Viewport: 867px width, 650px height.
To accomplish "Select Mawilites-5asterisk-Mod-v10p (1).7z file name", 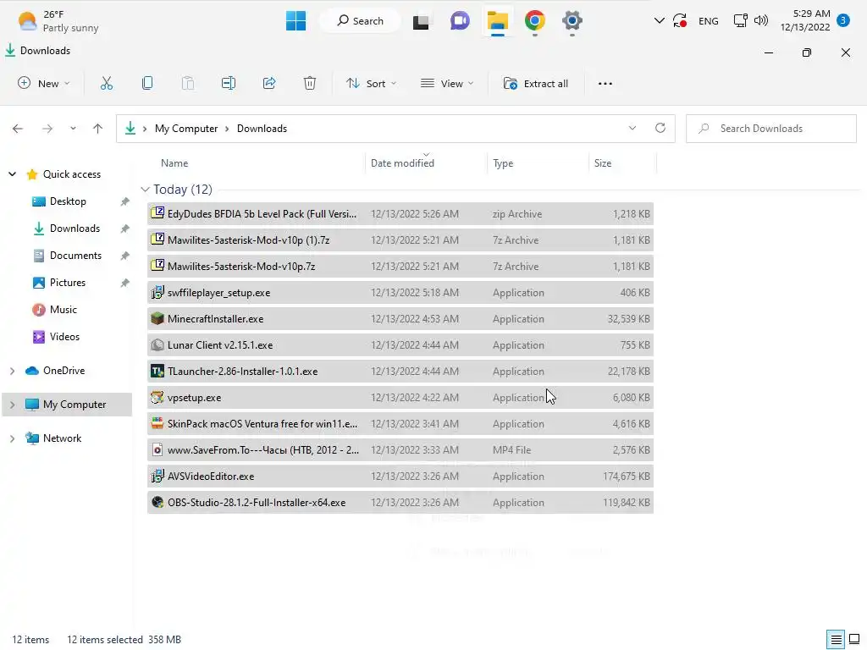I will [248, 240].
